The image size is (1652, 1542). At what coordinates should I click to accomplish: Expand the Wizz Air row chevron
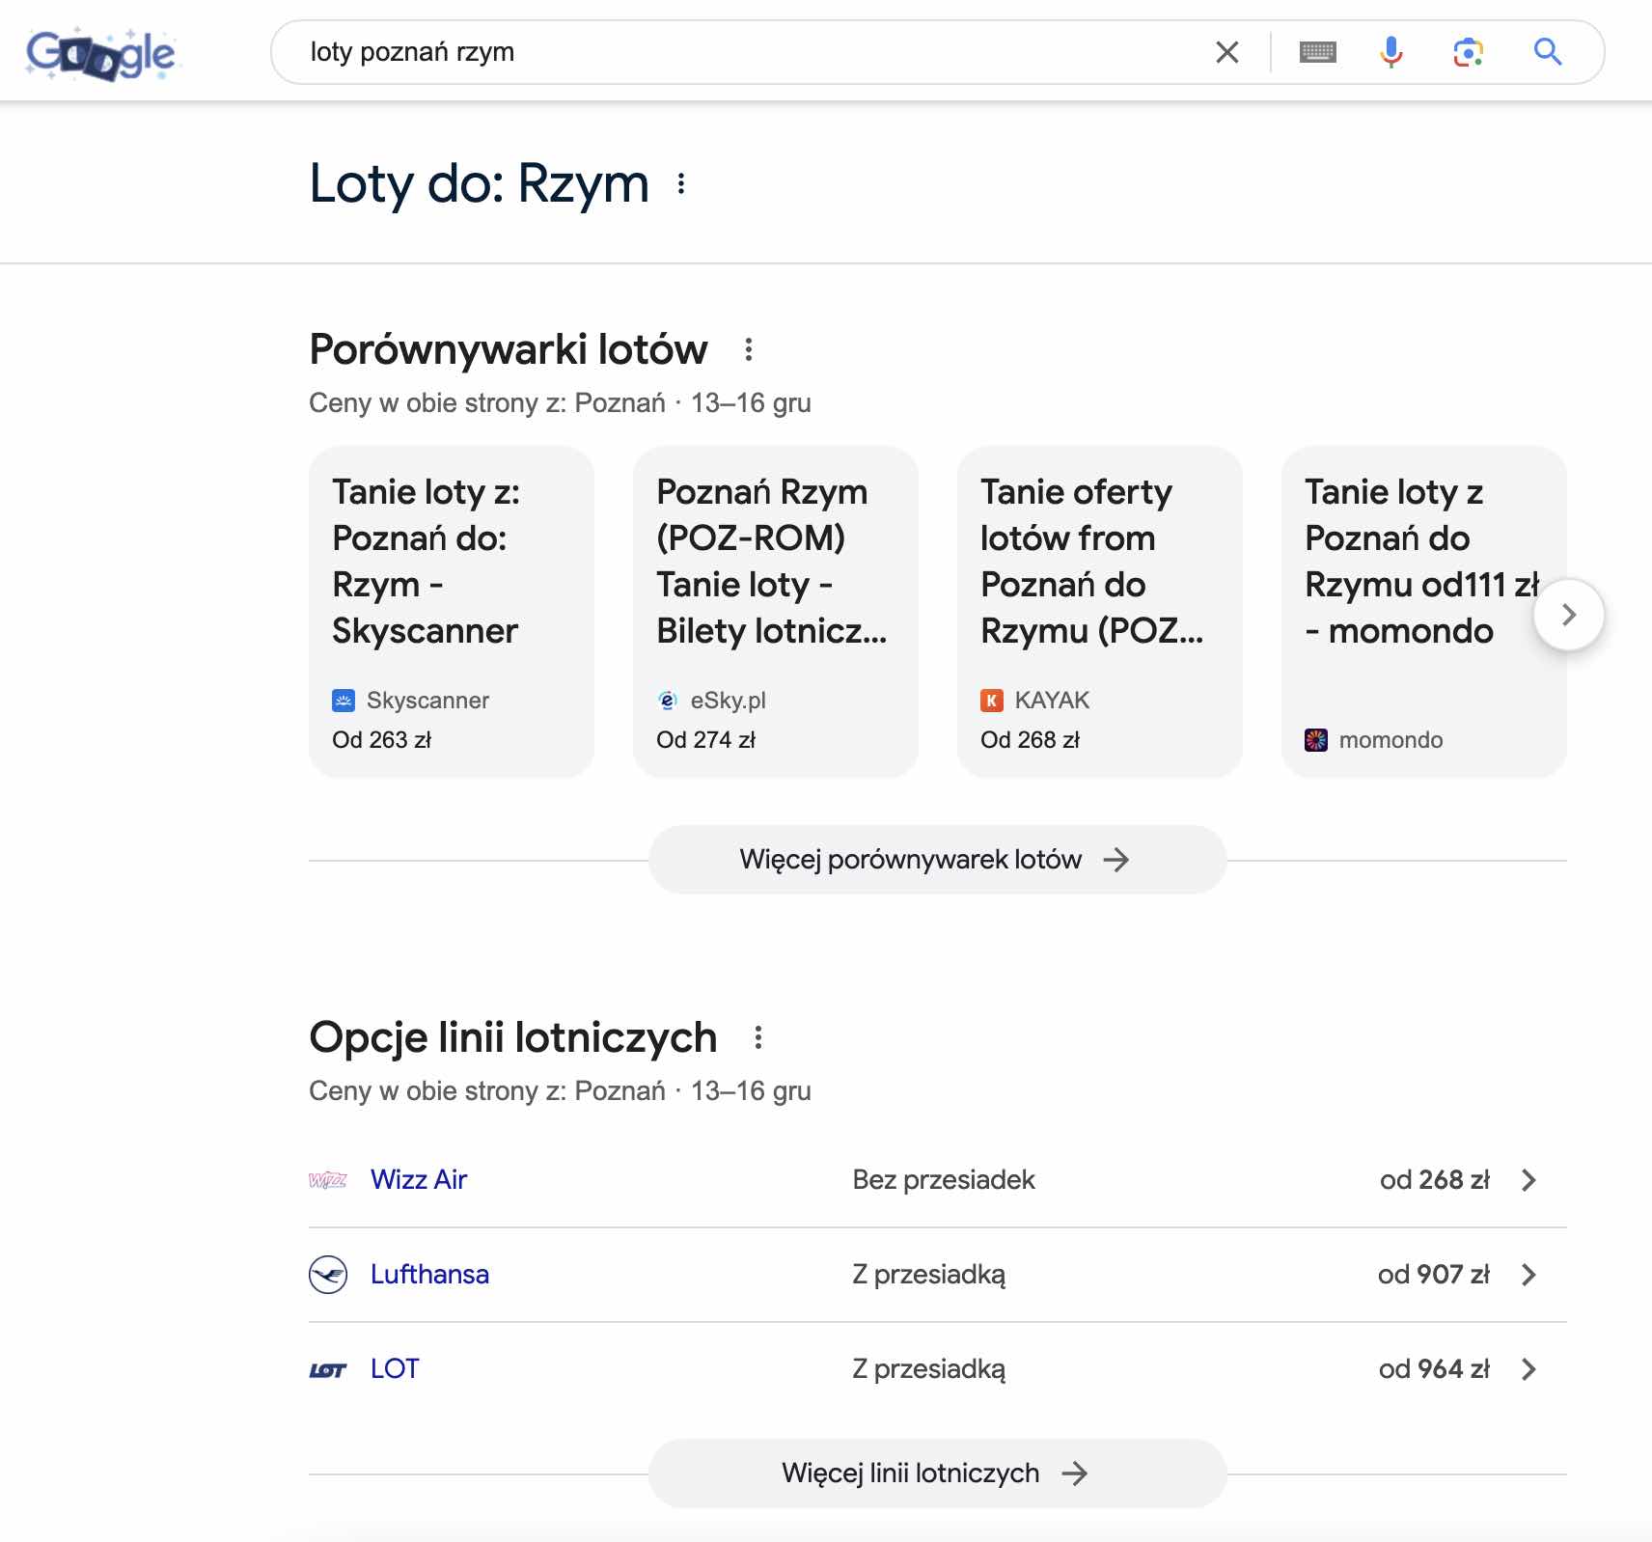click(x=1528, y=1180)
